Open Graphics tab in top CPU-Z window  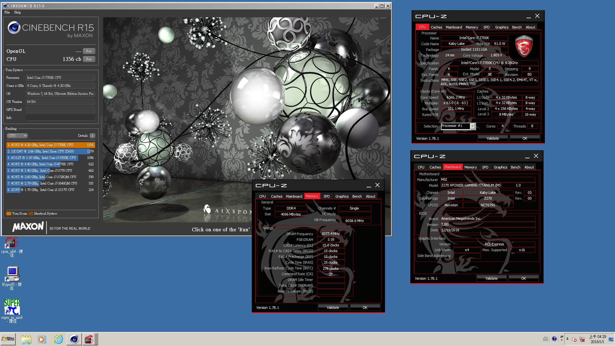[x=502, y=27]
